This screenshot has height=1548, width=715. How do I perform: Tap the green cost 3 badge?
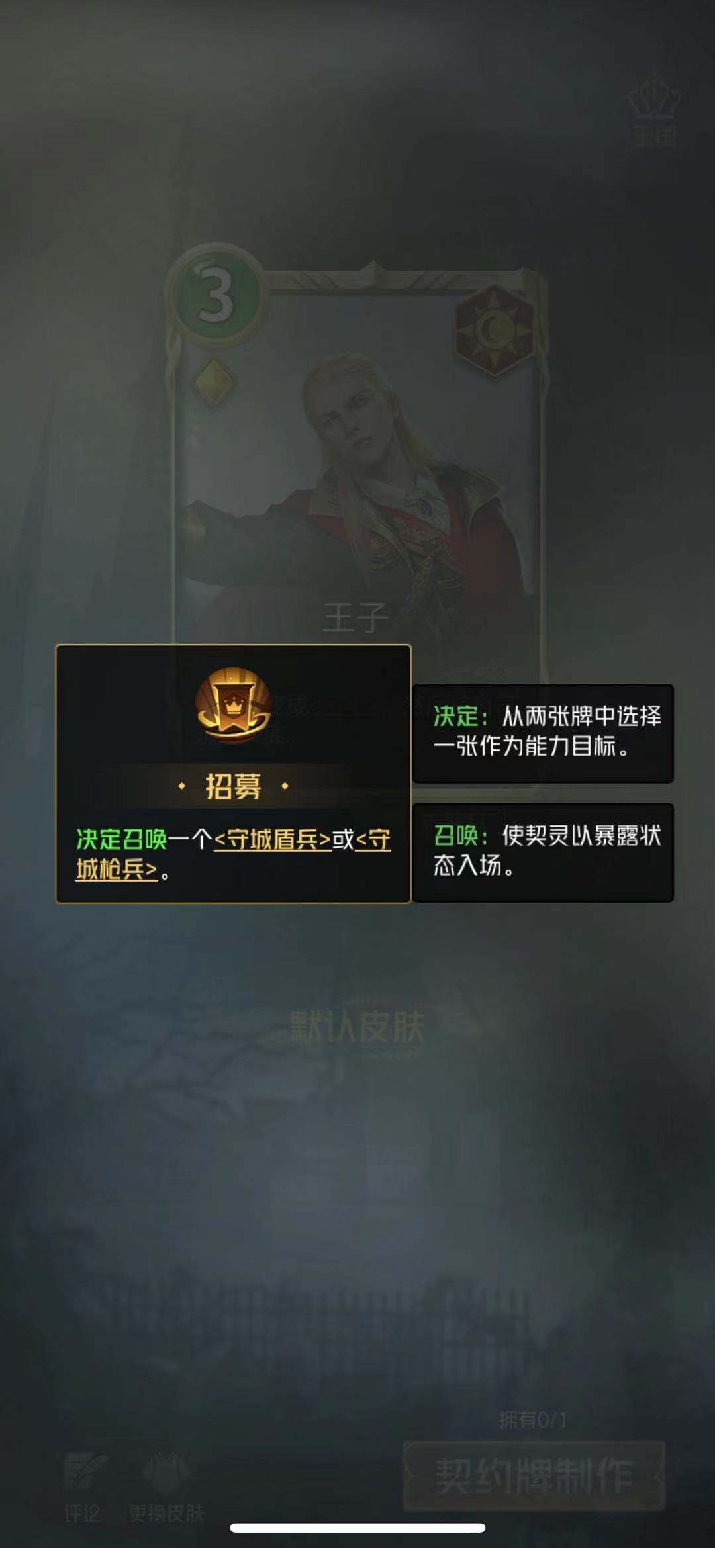216,295
